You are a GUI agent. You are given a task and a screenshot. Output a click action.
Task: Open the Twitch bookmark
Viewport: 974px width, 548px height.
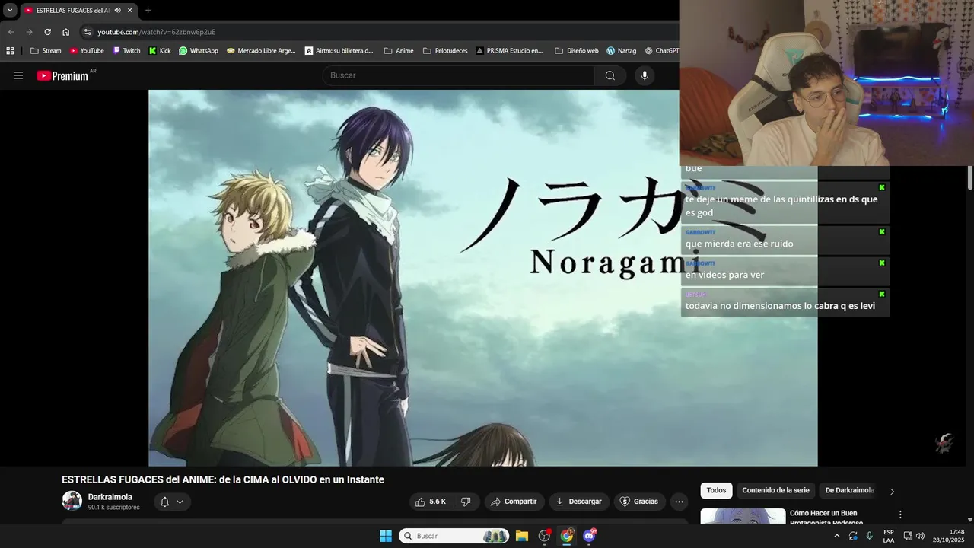pyautogui.click(x=126, y=51)
